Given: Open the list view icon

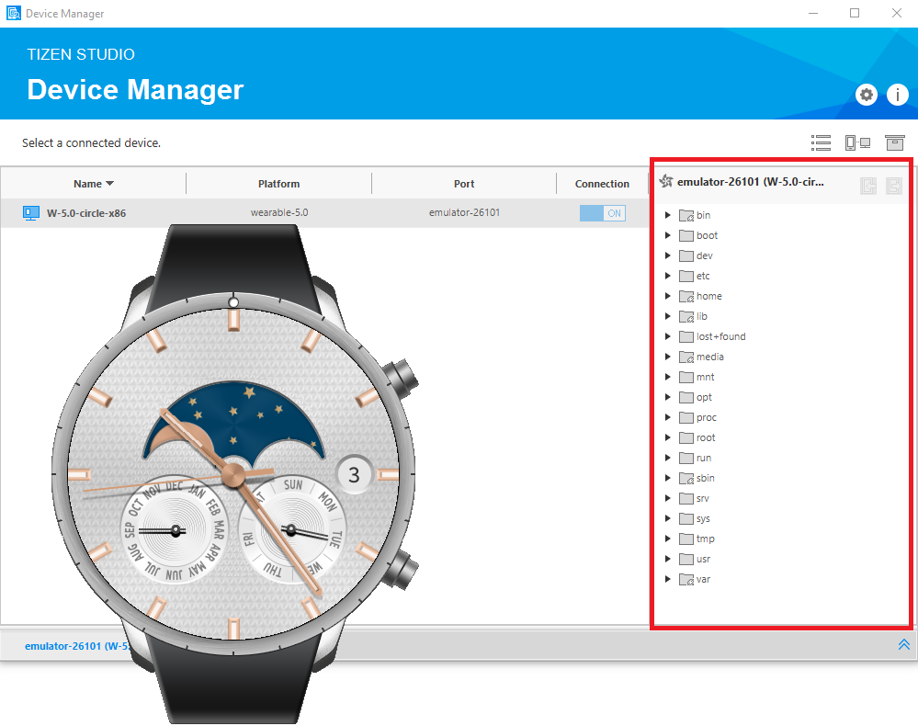Looking at the screenshot, I should click(821, 143).
